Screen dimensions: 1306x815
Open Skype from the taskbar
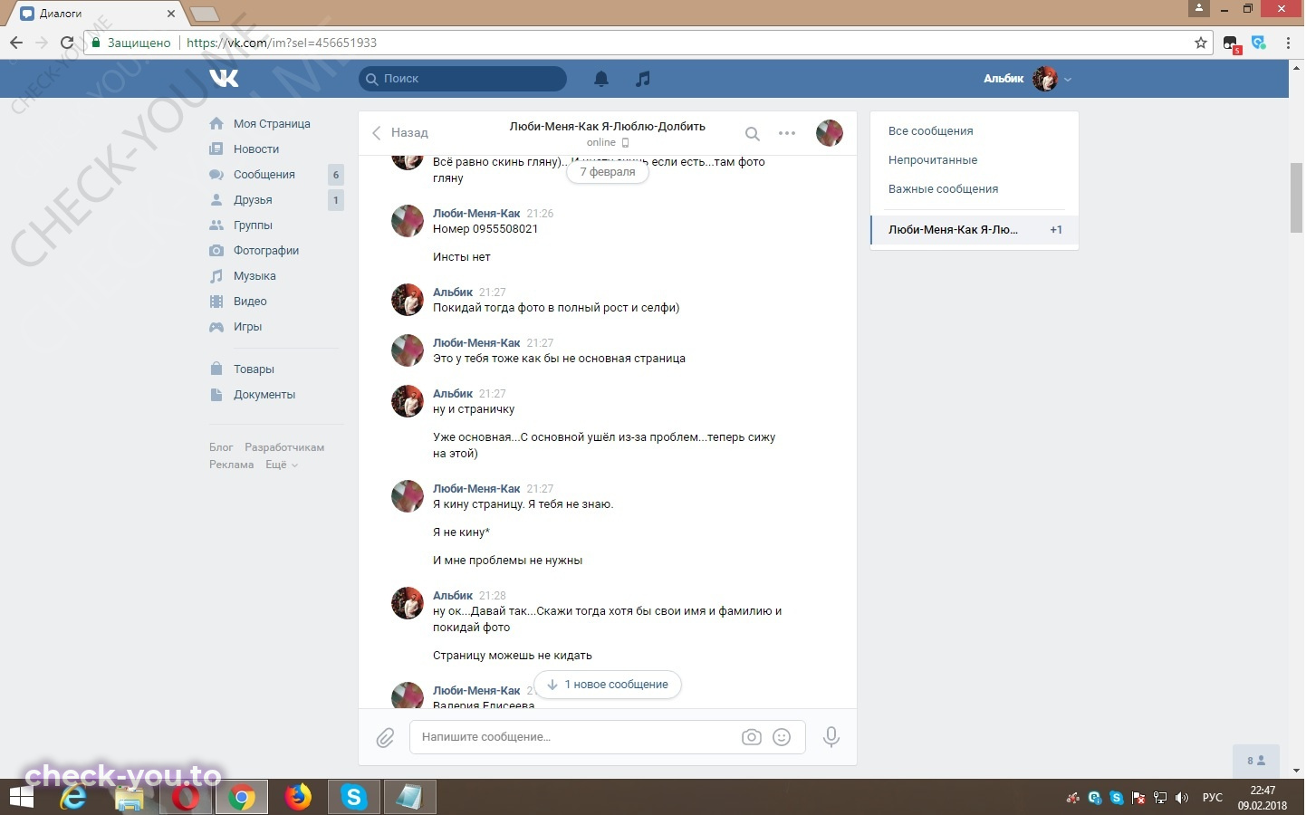point(353,798)
